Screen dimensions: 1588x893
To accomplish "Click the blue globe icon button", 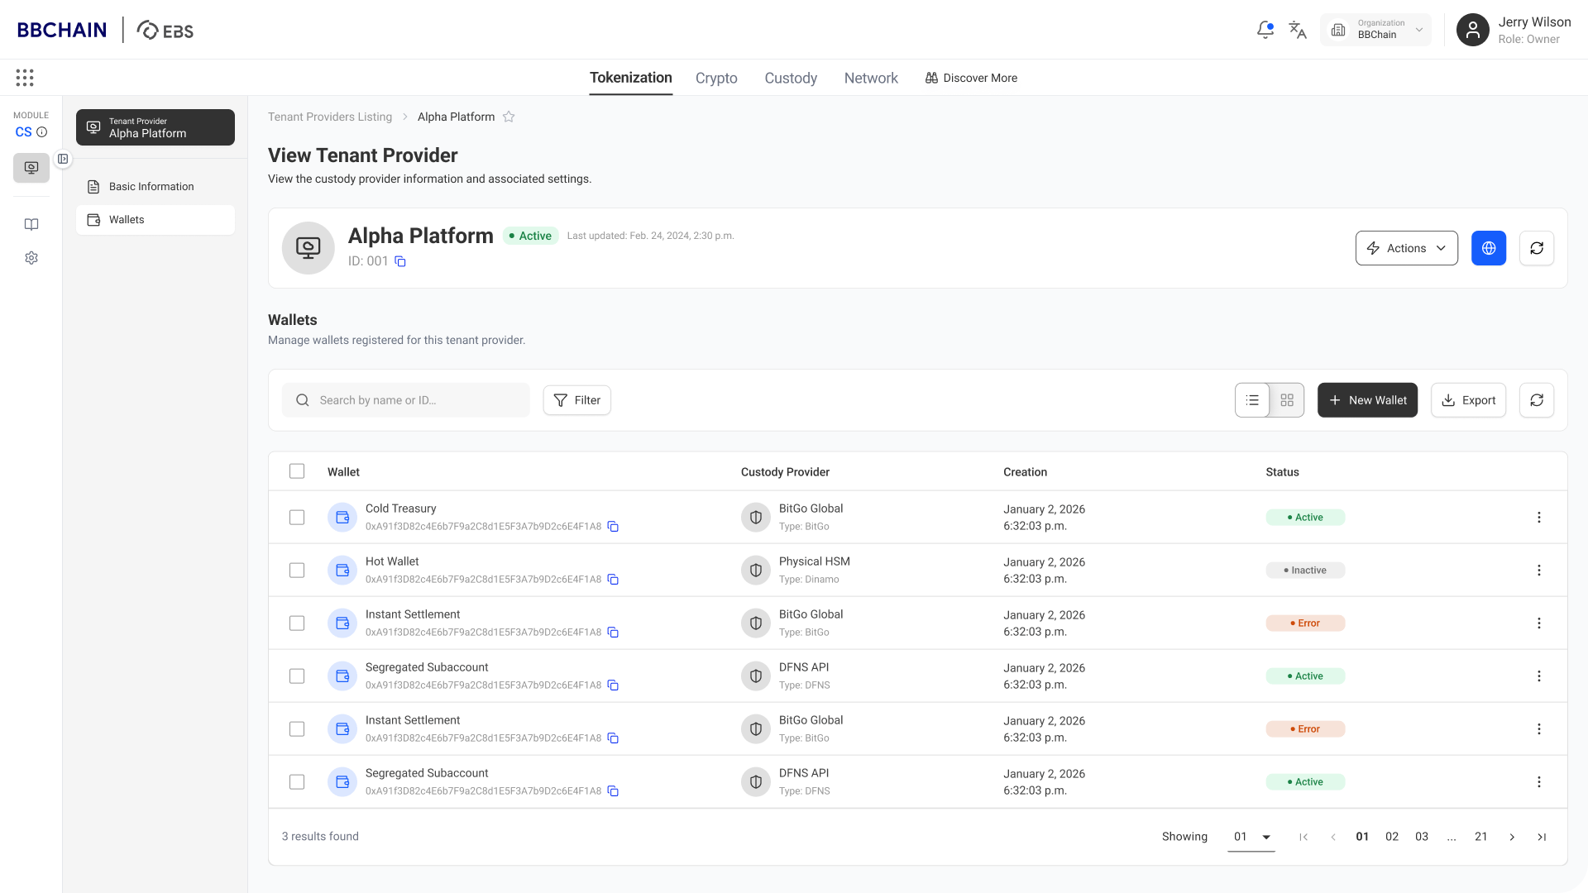I will click(x=1489, y=248).
